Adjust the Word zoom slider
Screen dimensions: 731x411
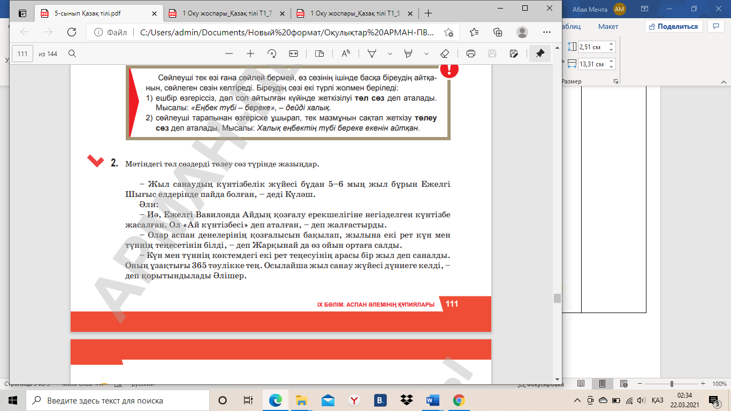pyautogui.click(x=672, y=384)
